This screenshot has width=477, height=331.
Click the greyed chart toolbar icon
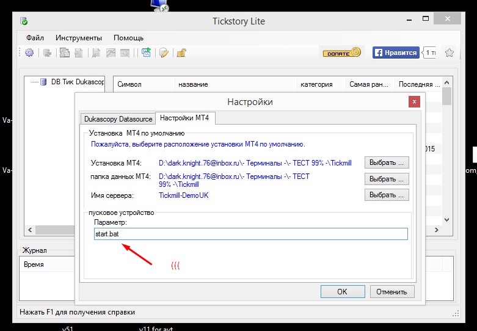[x=111, y=53]
